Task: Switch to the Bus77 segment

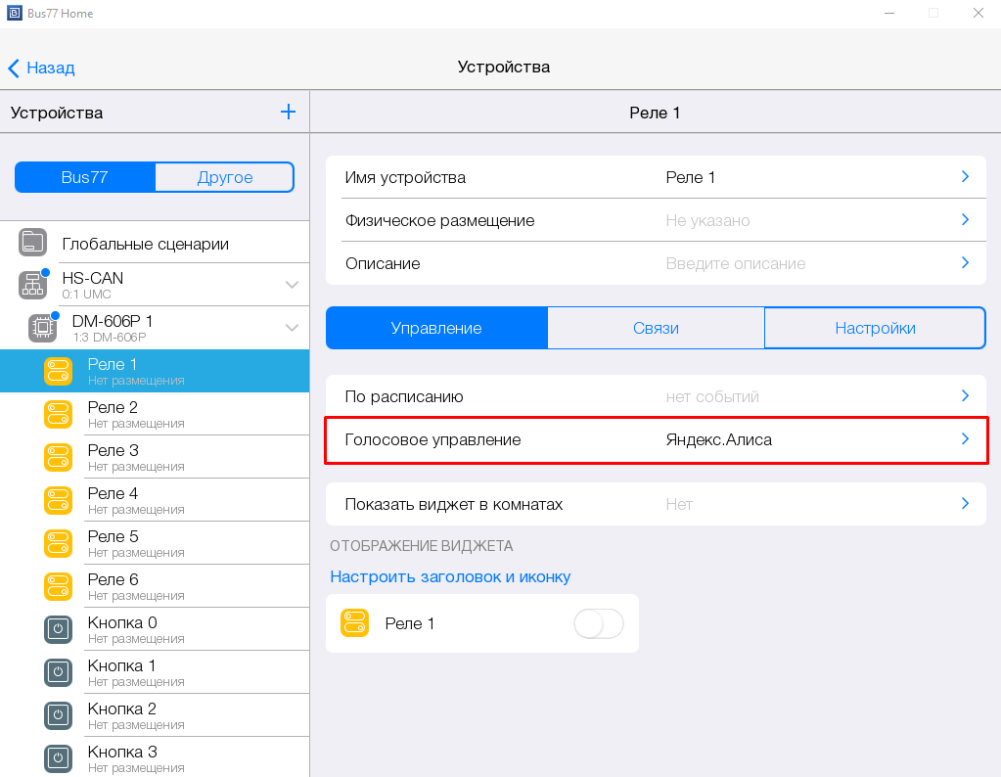Action: click(x=84, y=177)
